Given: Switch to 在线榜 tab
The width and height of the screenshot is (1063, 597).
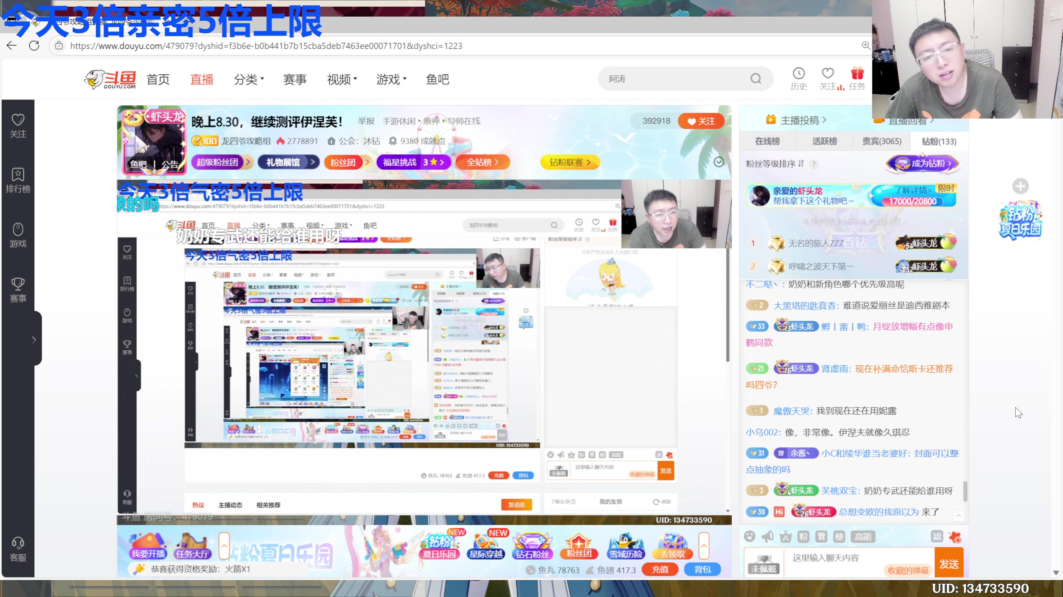Looking at the screenshot, I should pos(767,141).
